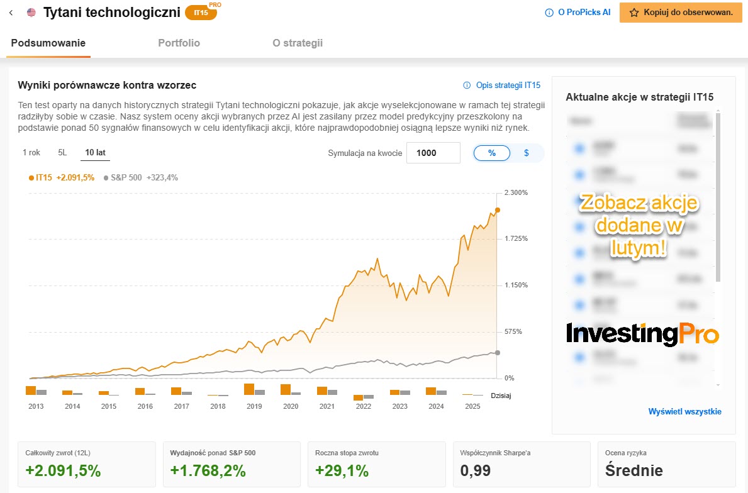Switch simulation display to dollars
This screenshot has width=748, height=493.
(x=527, y=153)
